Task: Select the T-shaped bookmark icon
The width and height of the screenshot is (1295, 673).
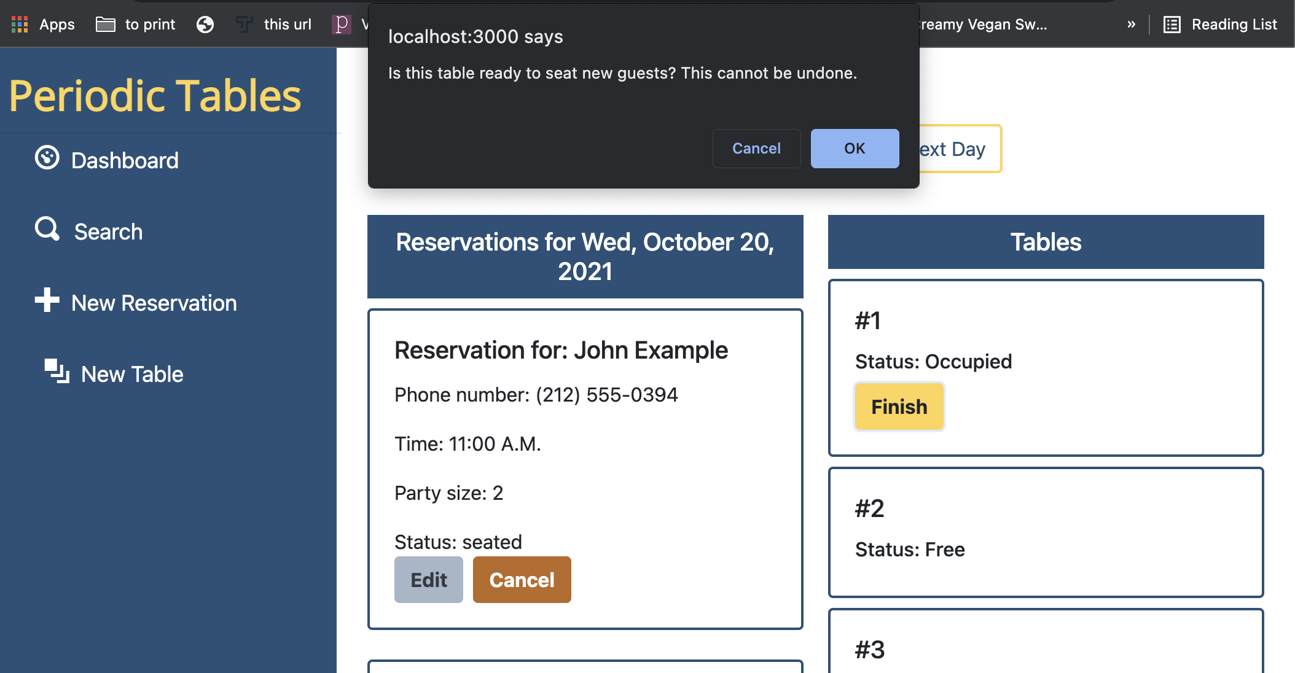Action: pyautogui.click(x=244, y=25)
